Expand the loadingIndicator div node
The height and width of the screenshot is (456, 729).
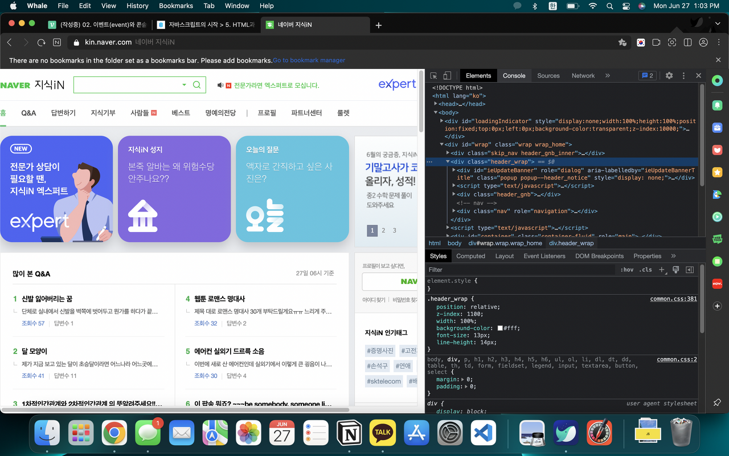click(443, 121)
